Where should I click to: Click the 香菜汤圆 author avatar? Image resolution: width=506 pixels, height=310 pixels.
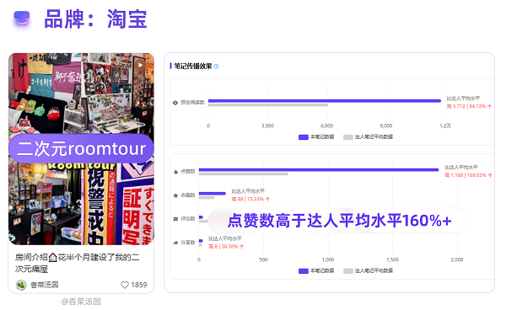(x=21, y=285)
